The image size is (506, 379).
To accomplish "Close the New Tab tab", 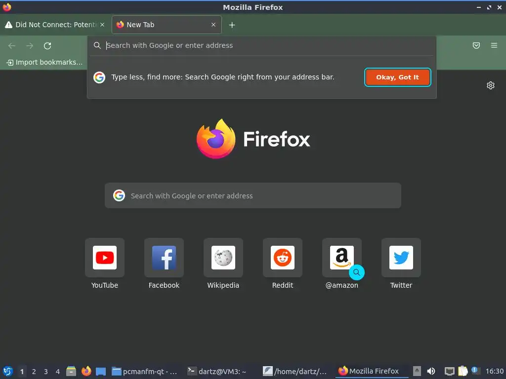I will 213,25.
